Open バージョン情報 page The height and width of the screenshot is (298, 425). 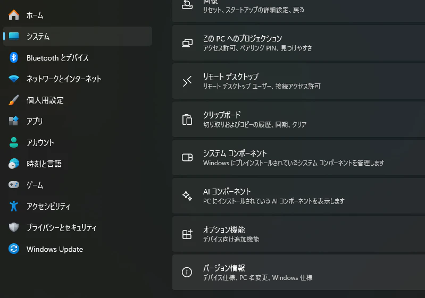[299, 273]
